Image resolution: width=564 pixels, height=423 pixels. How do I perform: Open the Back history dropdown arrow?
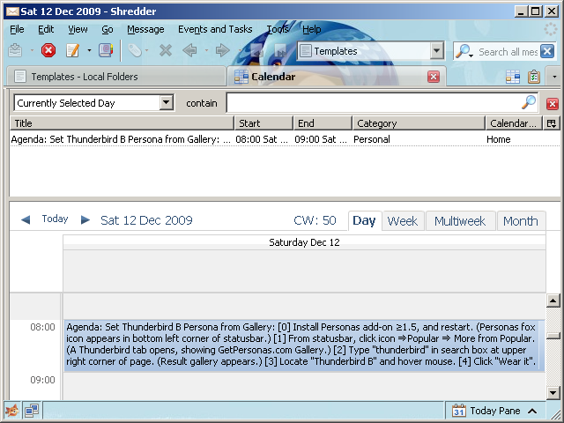click(x=206, y=51)
